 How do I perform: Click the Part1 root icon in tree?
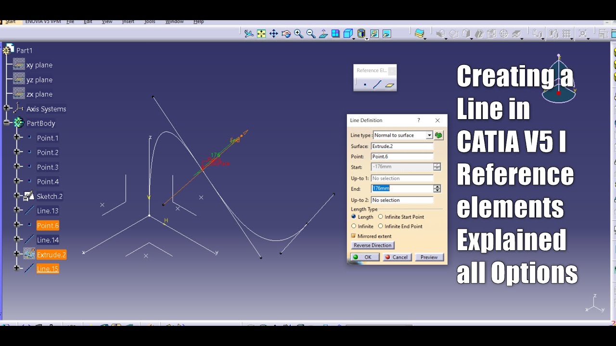8,49
